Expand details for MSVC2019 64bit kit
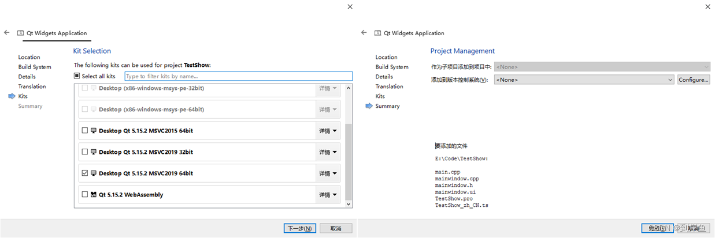 point(328,173)
